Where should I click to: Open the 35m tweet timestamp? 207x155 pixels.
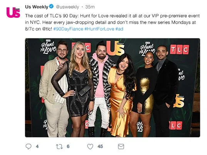pyautogui.click(x=90, y=7)
